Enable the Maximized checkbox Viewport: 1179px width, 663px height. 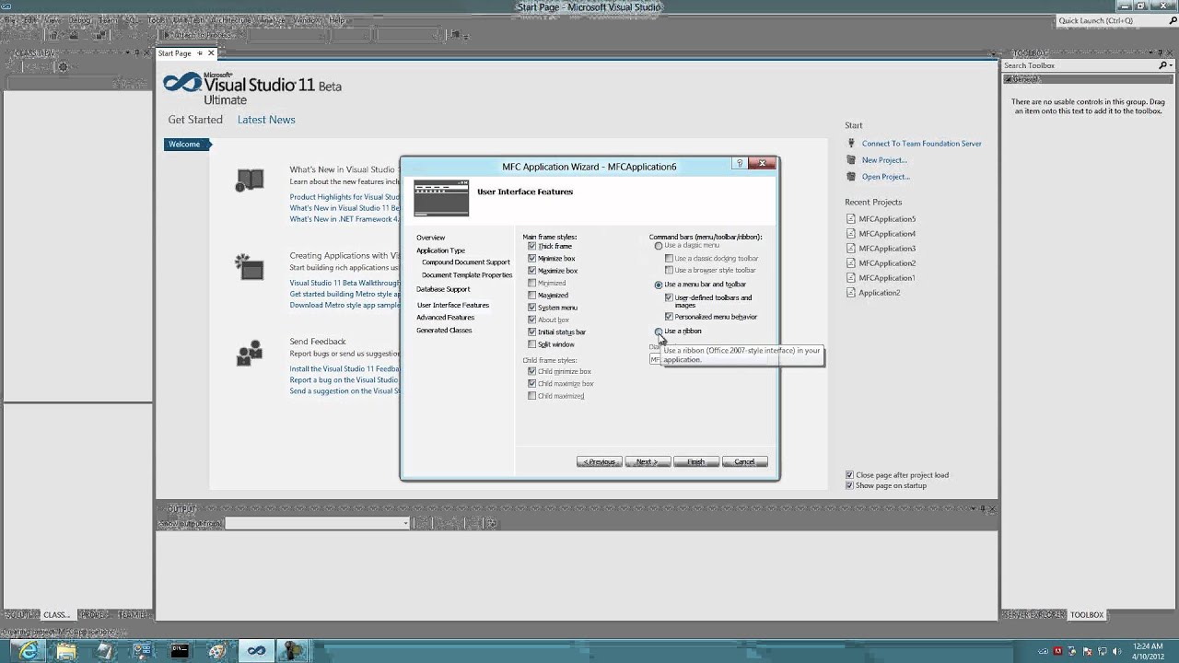point(531,296)
